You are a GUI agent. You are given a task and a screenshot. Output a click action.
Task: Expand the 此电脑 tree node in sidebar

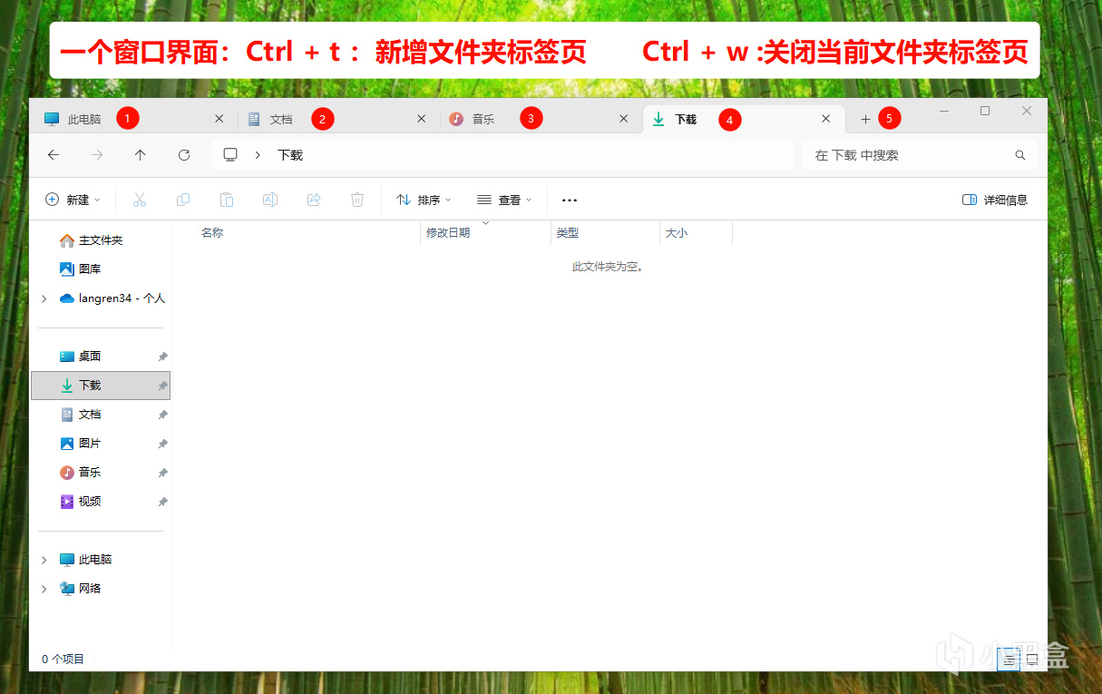click(x=44, y=560)
